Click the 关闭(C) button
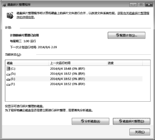 pyautogui.click(x=140, y=132)
